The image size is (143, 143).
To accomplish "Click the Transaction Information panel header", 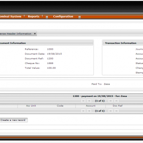I will click(123, 43).
